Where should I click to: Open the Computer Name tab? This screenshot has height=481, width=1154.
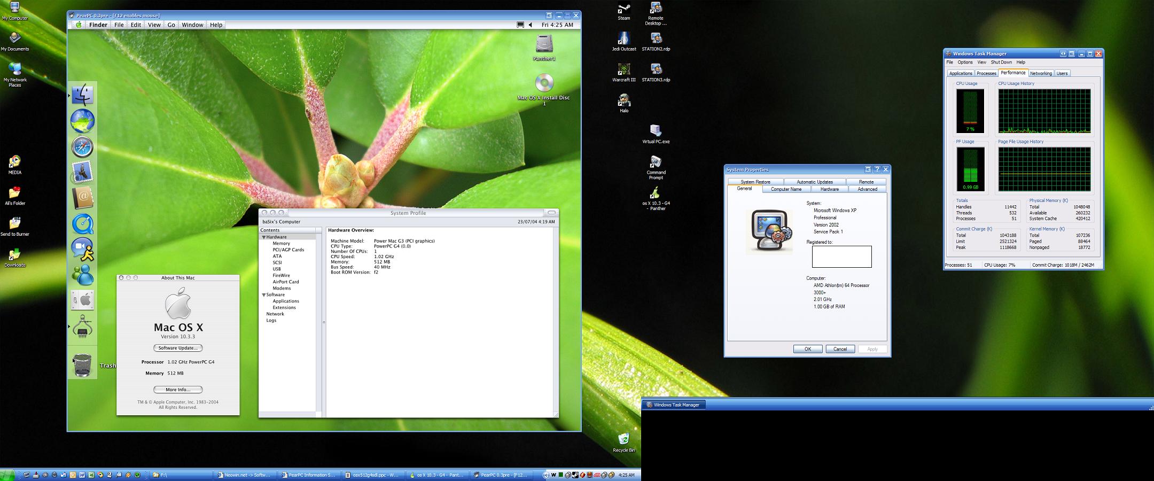[786, 189]
